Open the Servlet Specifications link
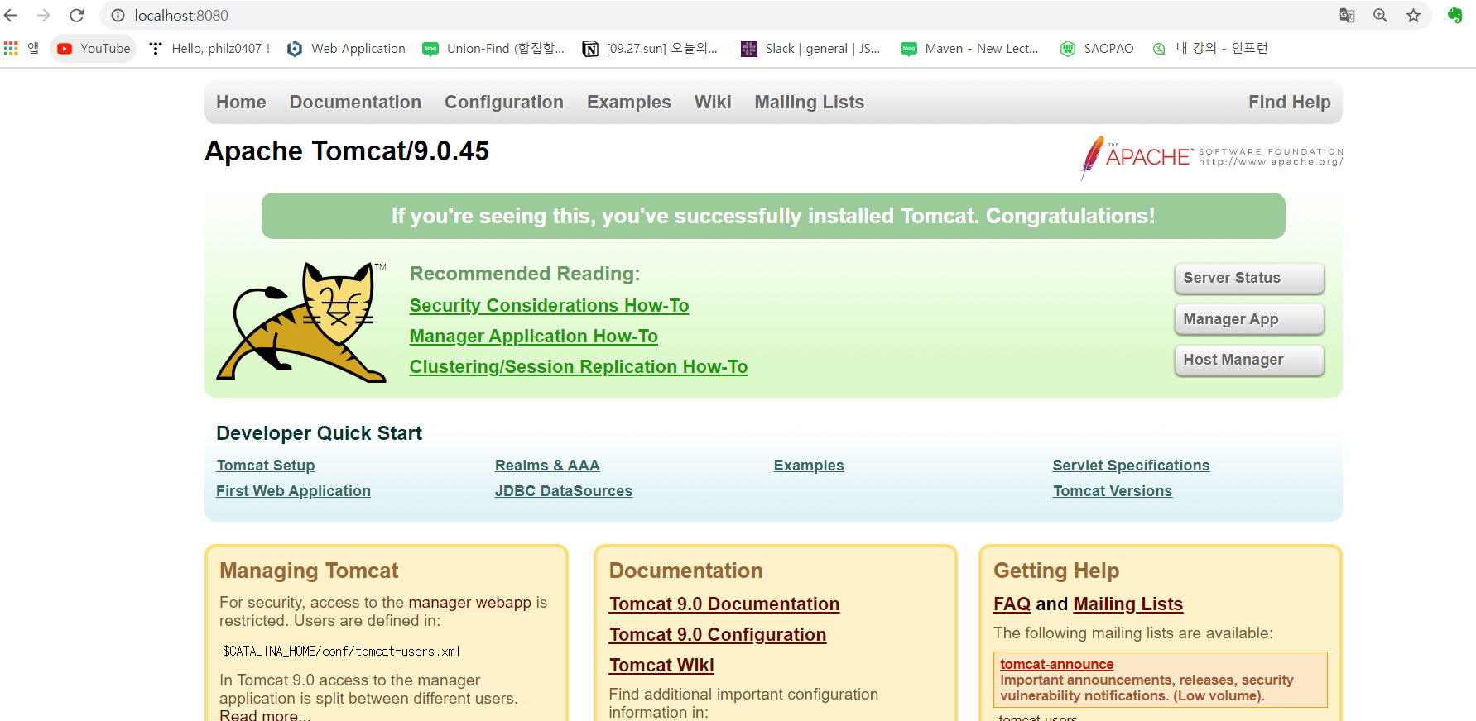The image size is (1476, 721). tap(1131, 466)
